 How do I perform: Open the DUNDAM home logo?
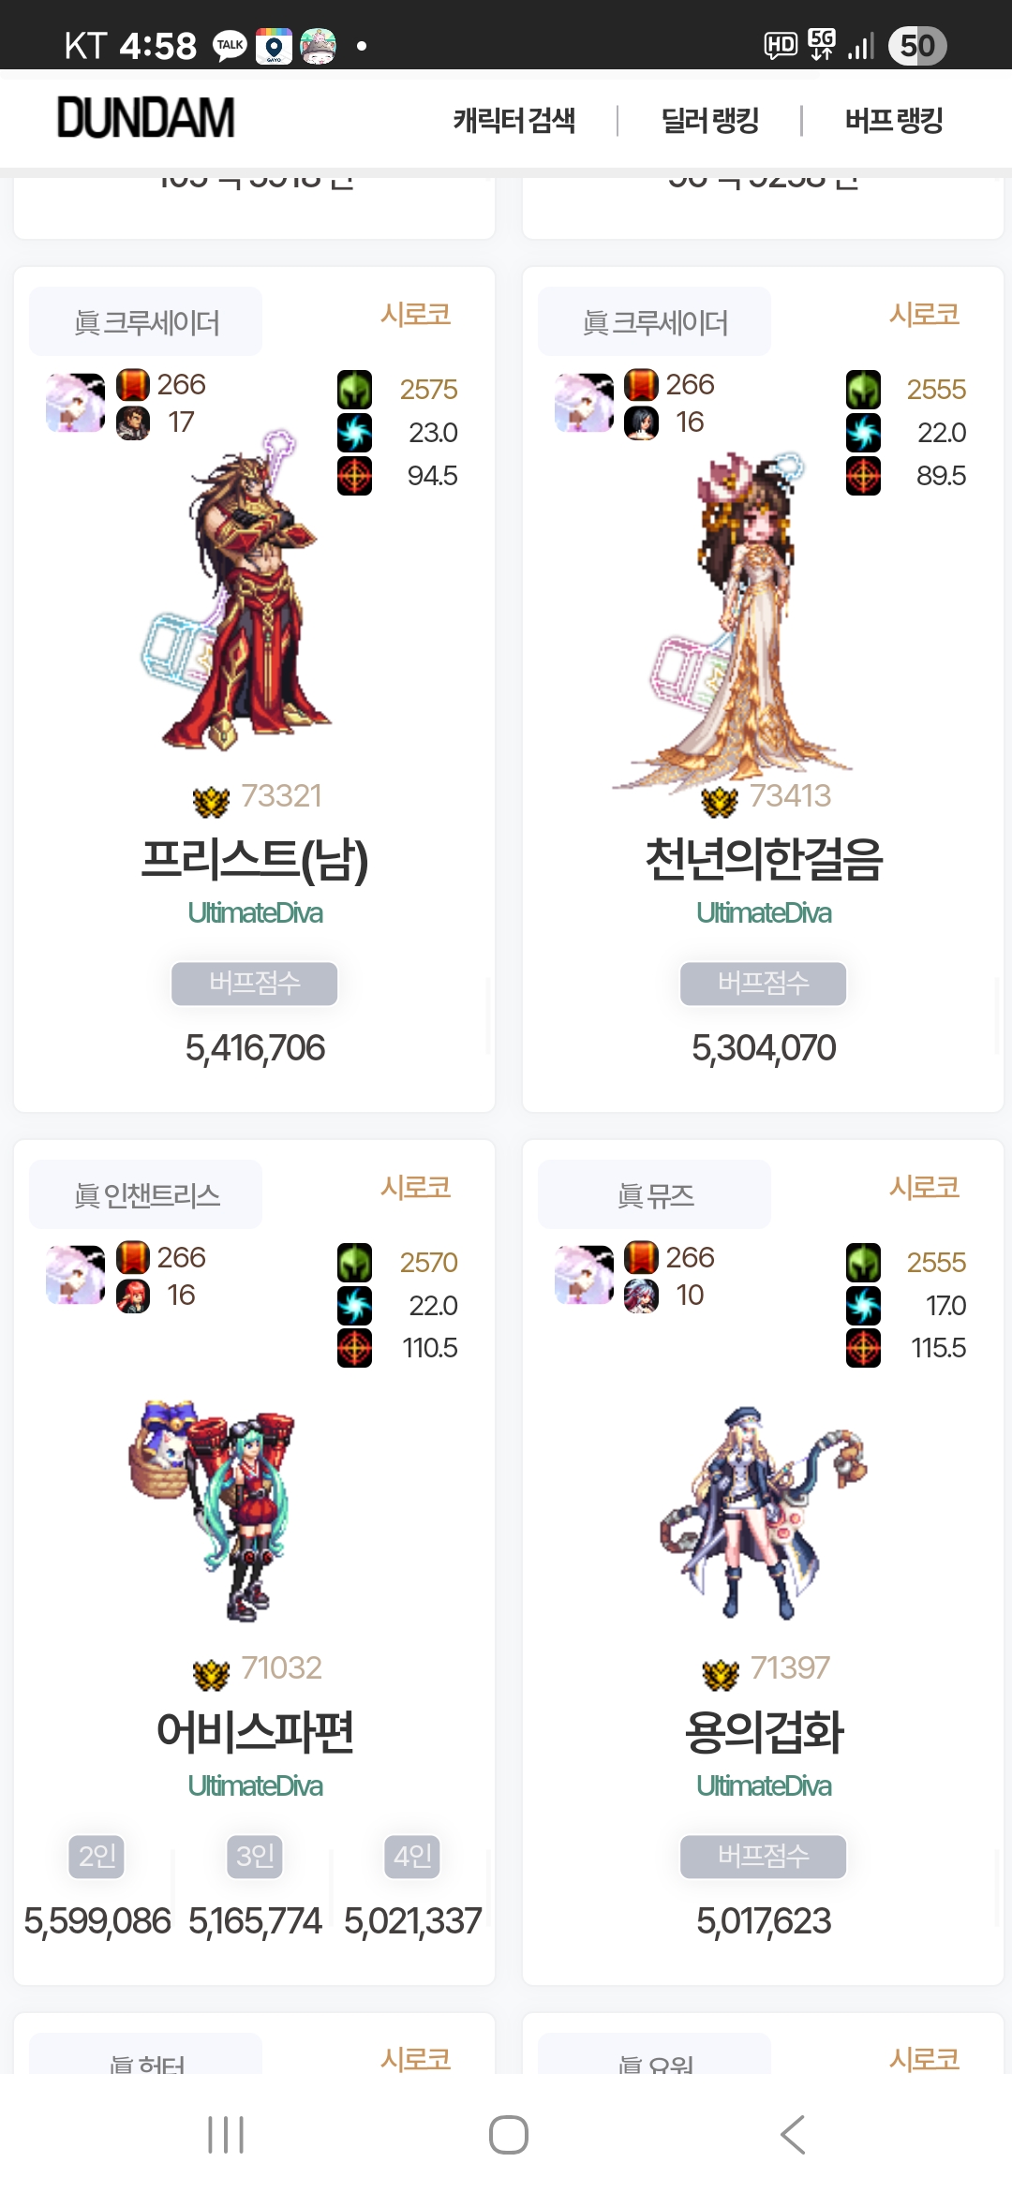146,118
